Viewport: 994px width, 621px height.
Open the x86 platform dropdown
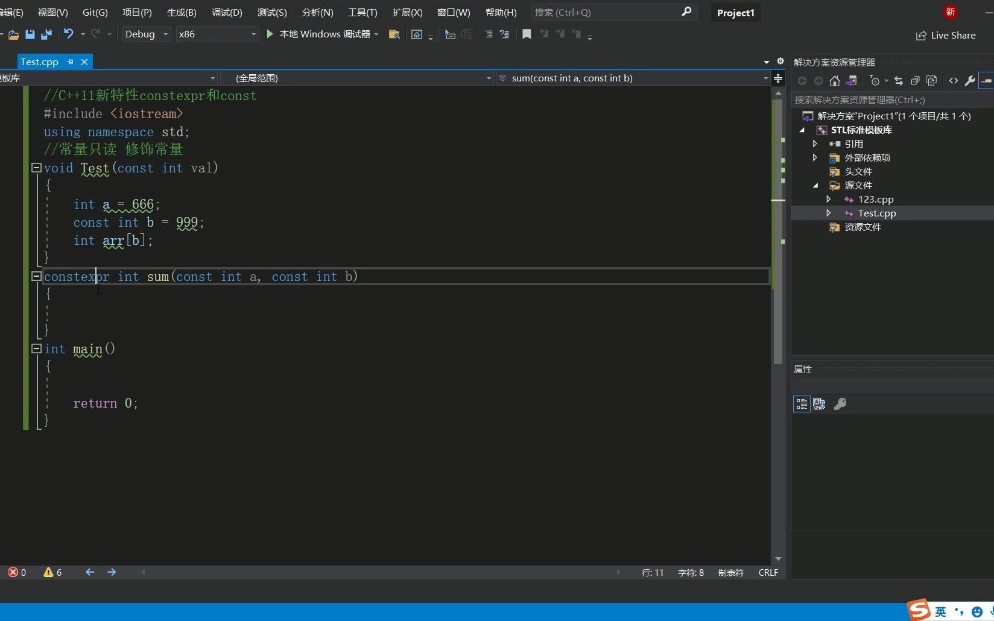pyautogui.click(x=253, y=34)
